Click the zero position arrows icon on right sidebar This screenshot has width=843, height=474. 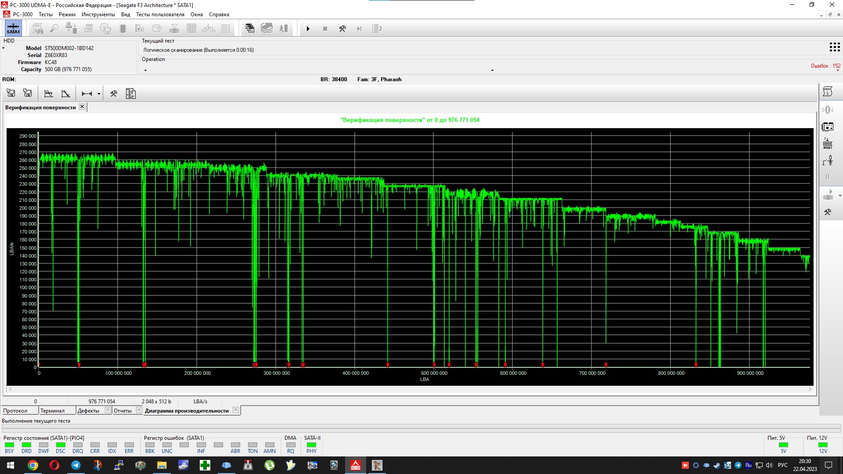coord(828,110)
